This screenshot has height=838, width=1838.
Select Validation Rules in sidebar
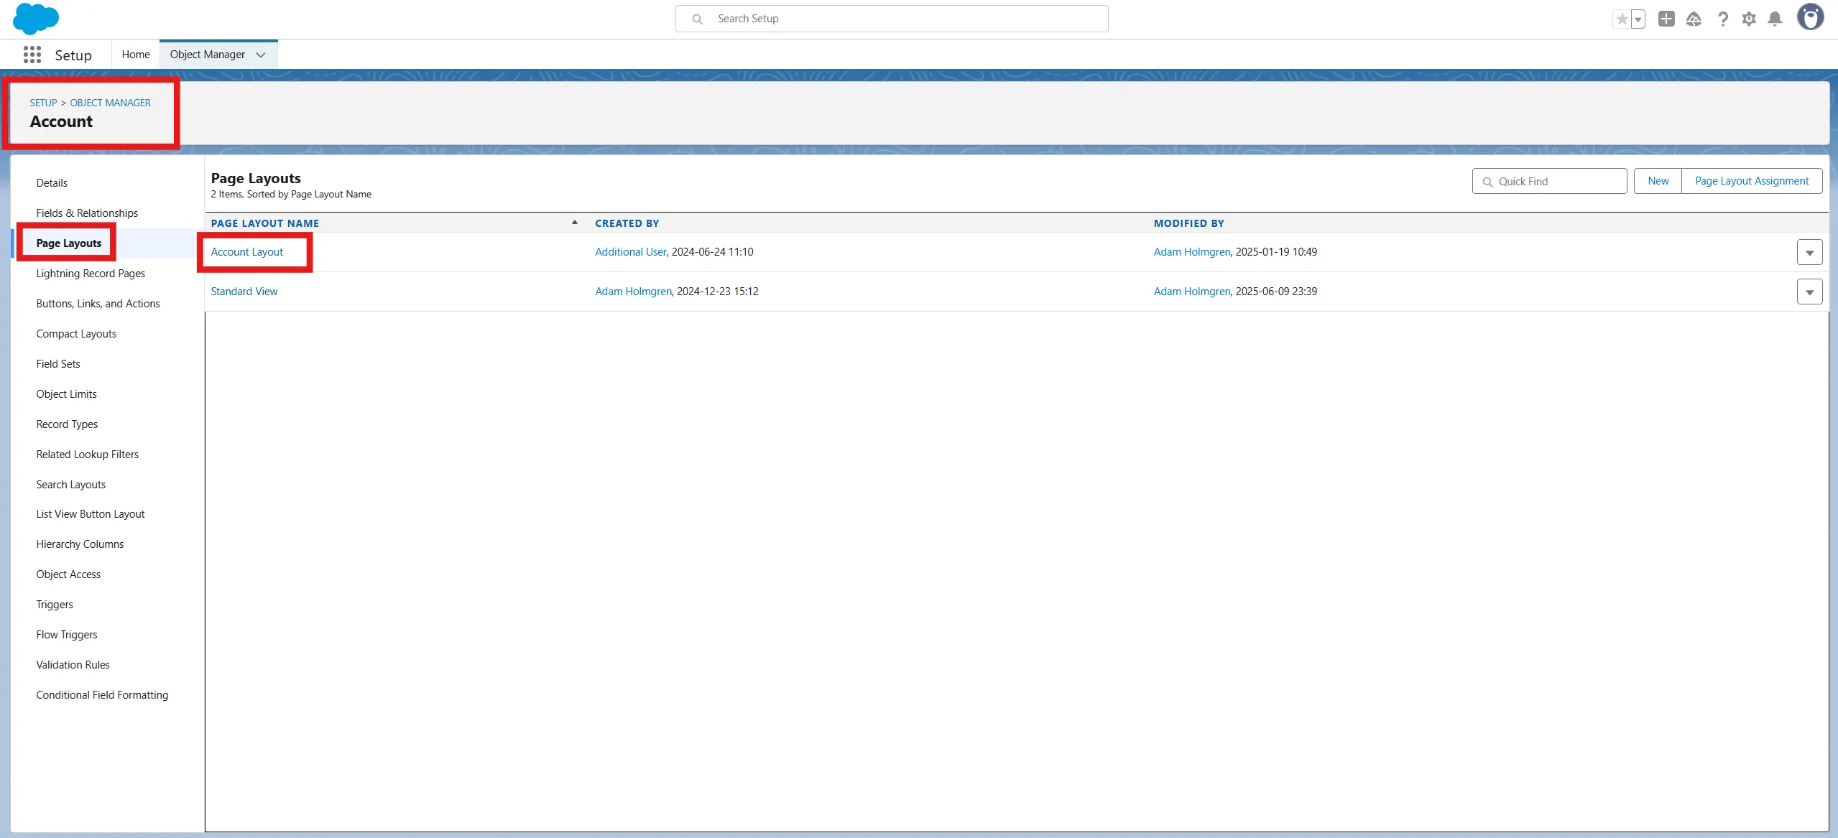click(x=73, y=665)
